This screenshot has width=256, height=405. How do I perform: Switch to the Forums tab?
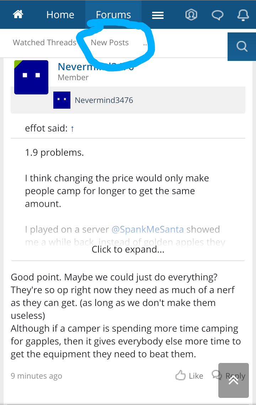[113, 15]
